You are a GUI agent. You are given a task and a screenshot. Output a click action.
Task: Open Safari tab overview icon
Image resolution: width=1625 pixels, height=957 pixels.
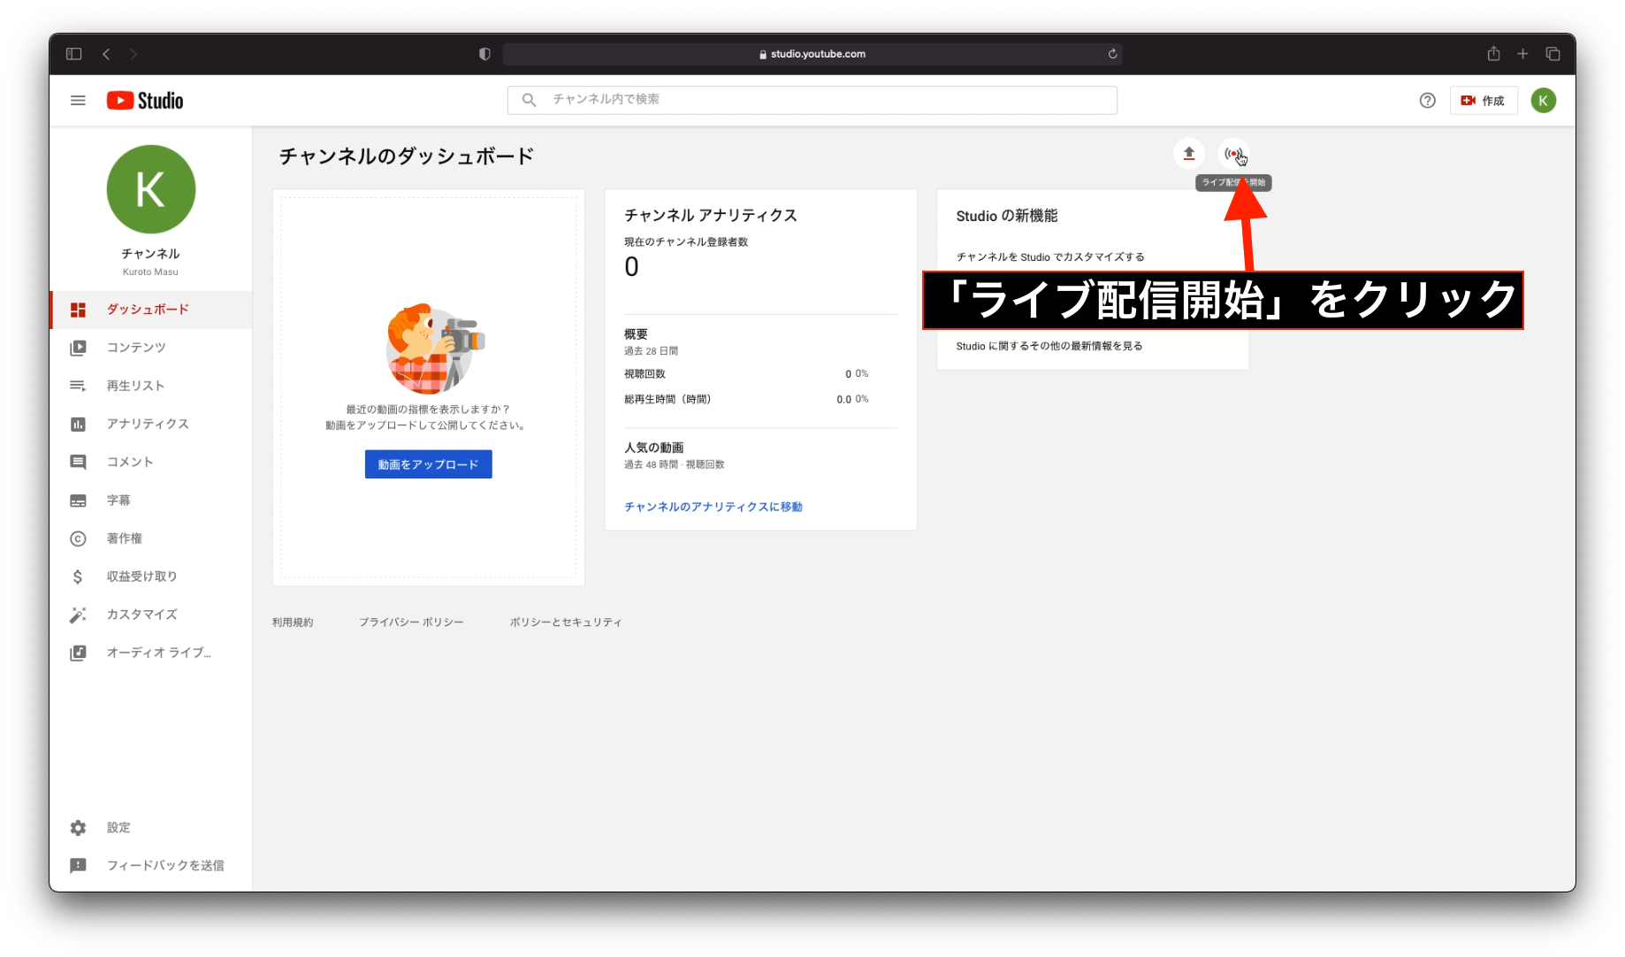pyautogui.click(x=1553, y=54)
